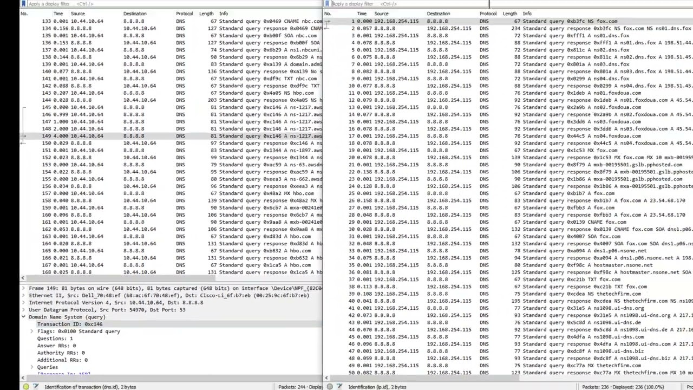Select Questions: 1 field

coord(55,339)
